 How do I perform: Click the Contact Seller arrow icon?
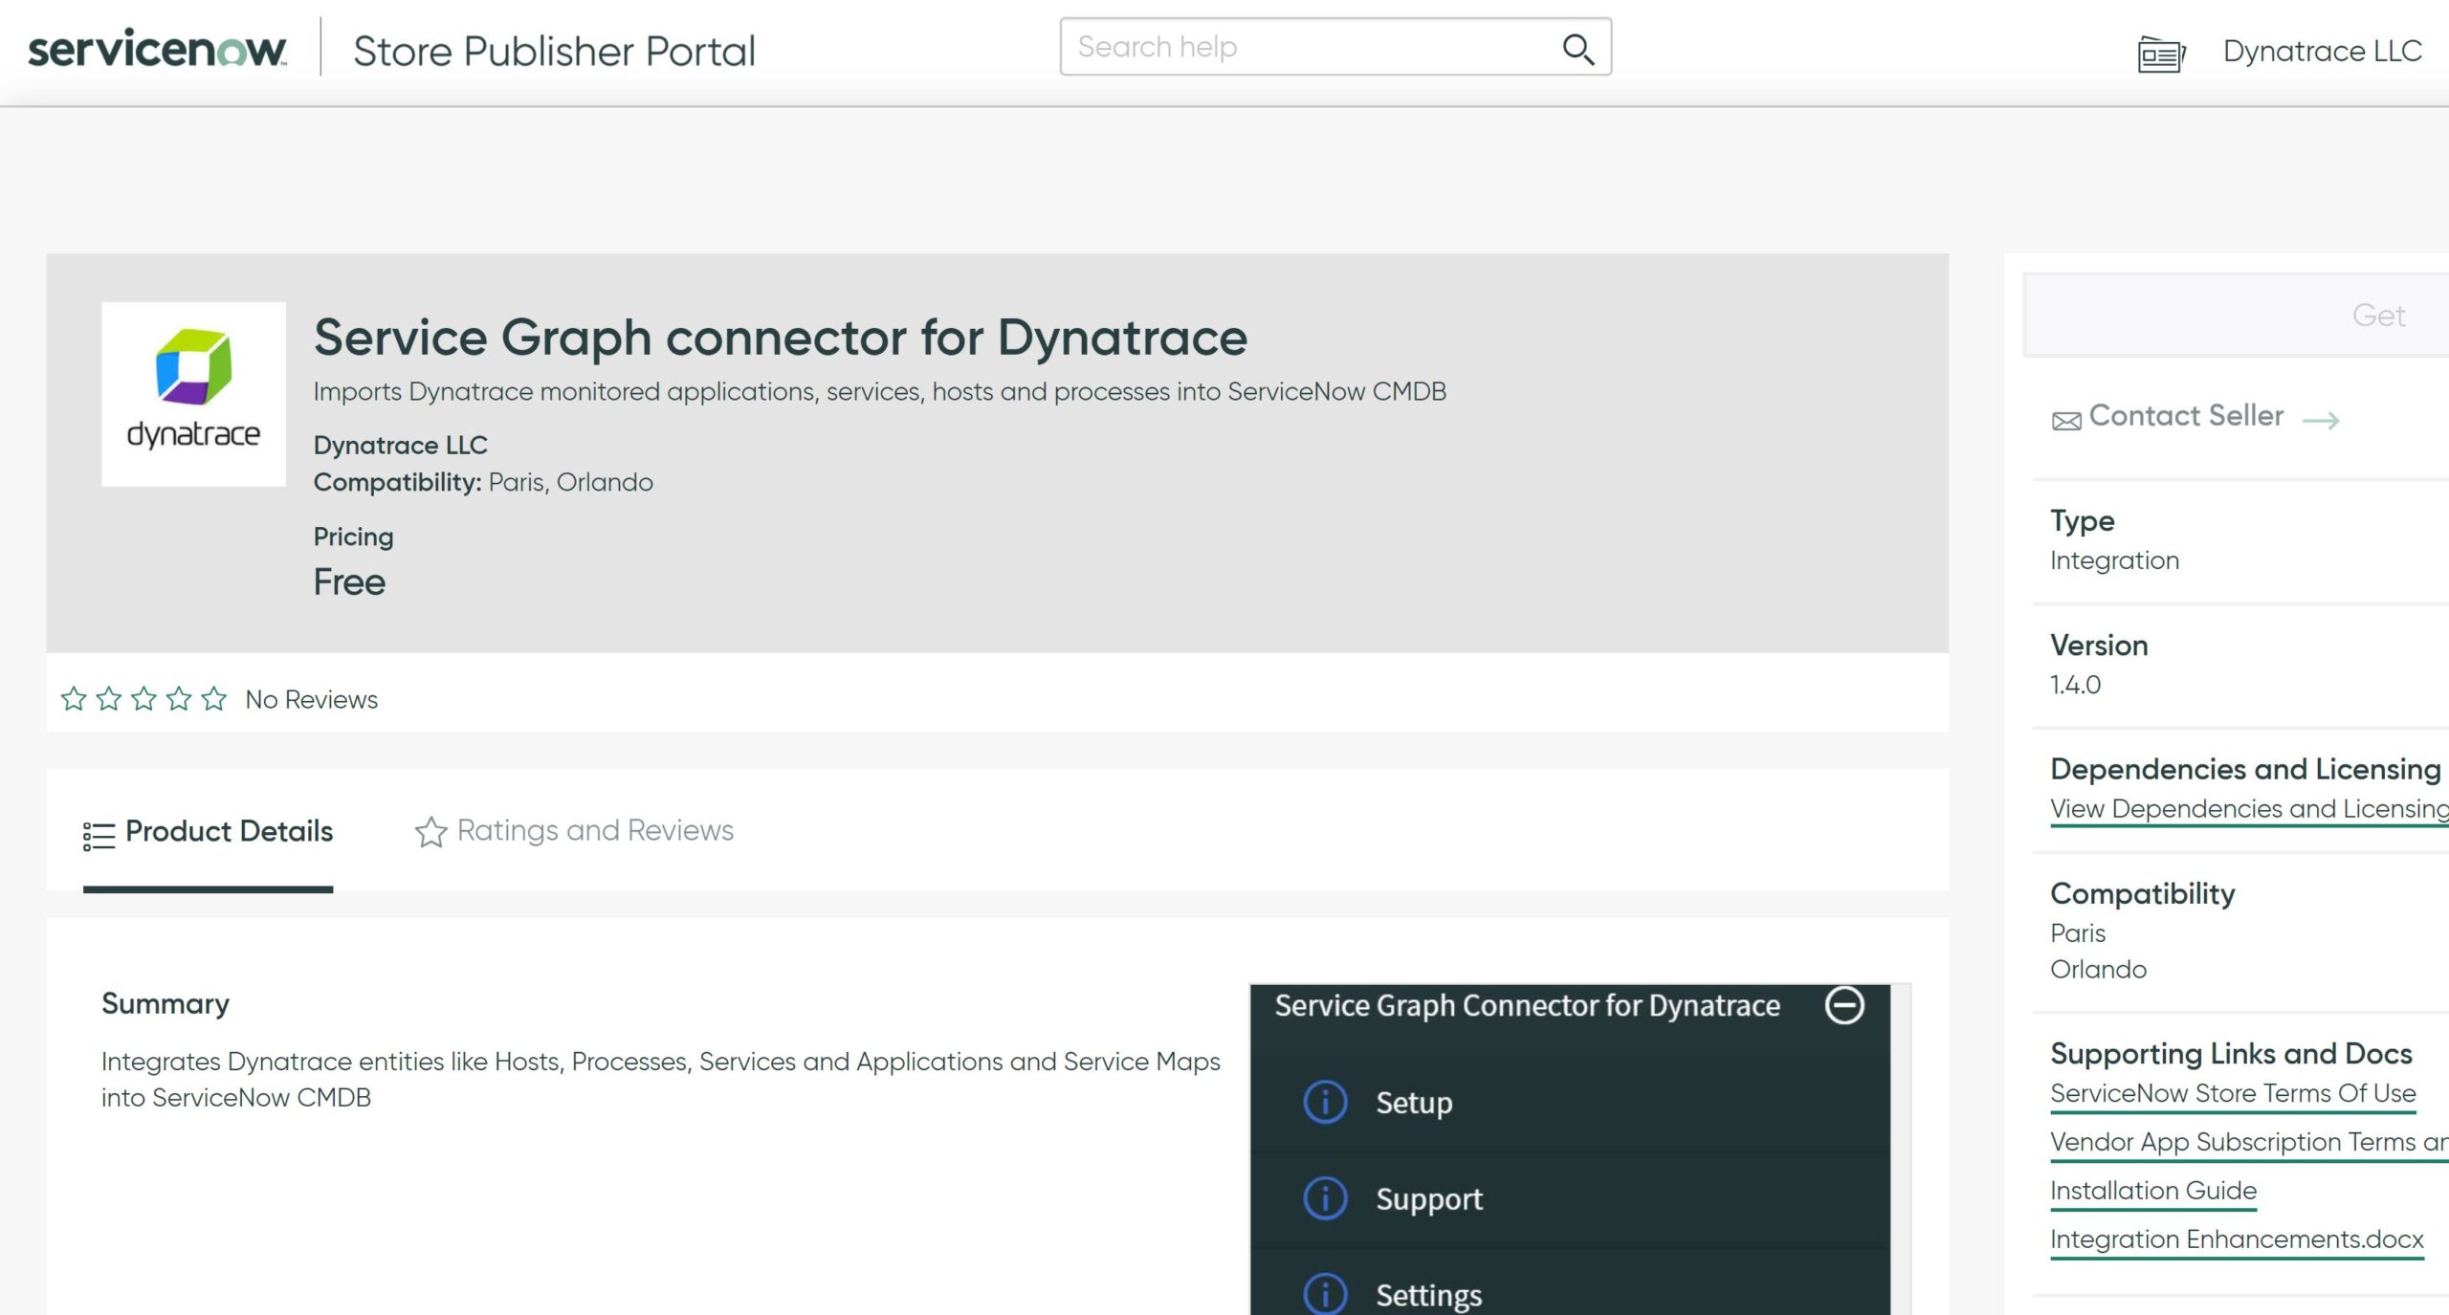pos(2321,420)
